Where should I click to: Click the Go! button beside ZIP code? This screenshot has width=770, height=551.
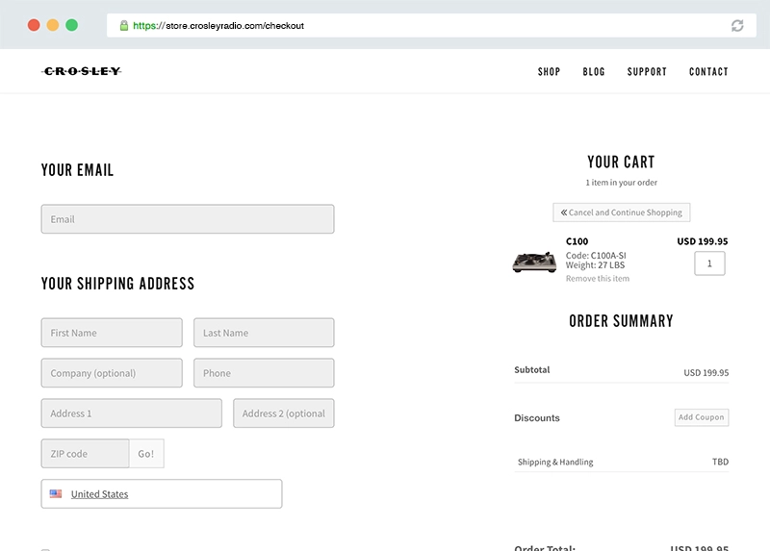(x=146, y=454)
